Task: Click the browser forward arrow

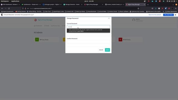Action: tap(6, 8)
